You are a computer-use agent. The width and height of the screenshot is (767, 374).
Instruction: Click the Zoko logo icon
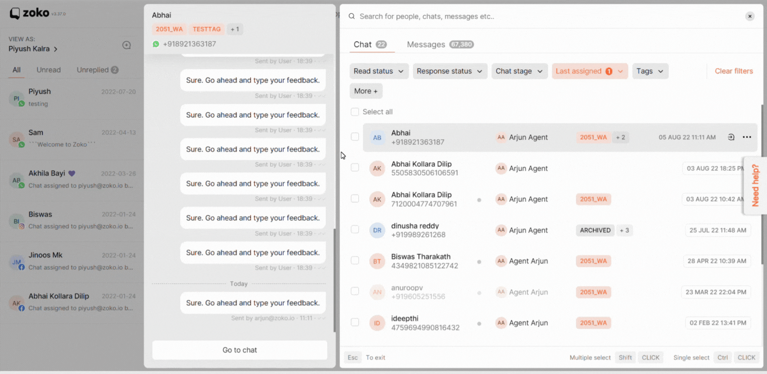(15, 14)
